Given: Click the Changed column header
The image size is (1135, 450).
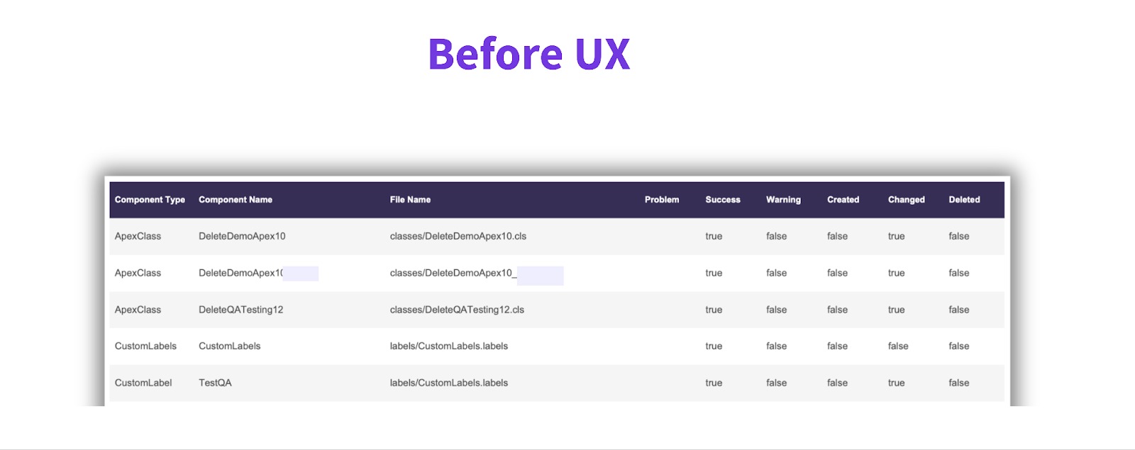Looking at the screenshot, I should point(906,200).
